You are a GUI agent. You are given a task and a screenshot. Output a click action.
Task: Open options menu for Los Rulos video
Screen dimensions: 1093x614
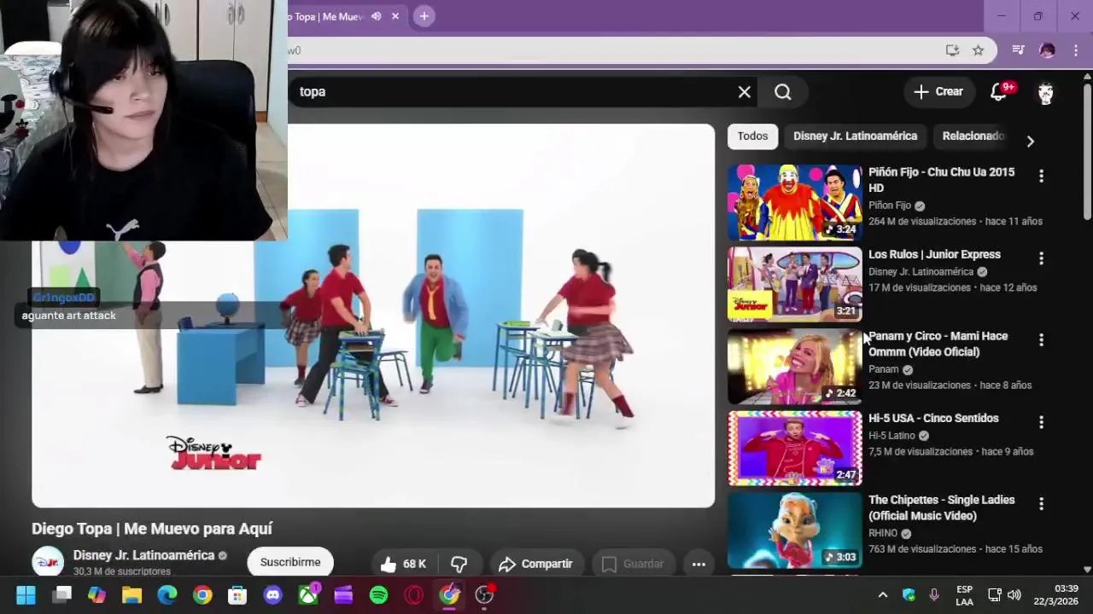(1041, 258)
